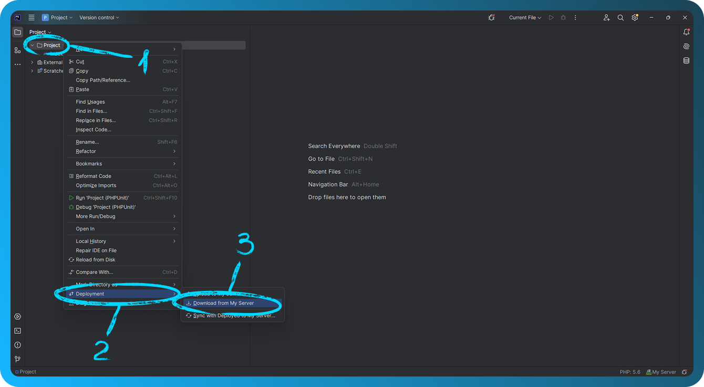The height and width of the screenshot is (387, 704).
Task: Select Download from My Server
Action: 223,303
